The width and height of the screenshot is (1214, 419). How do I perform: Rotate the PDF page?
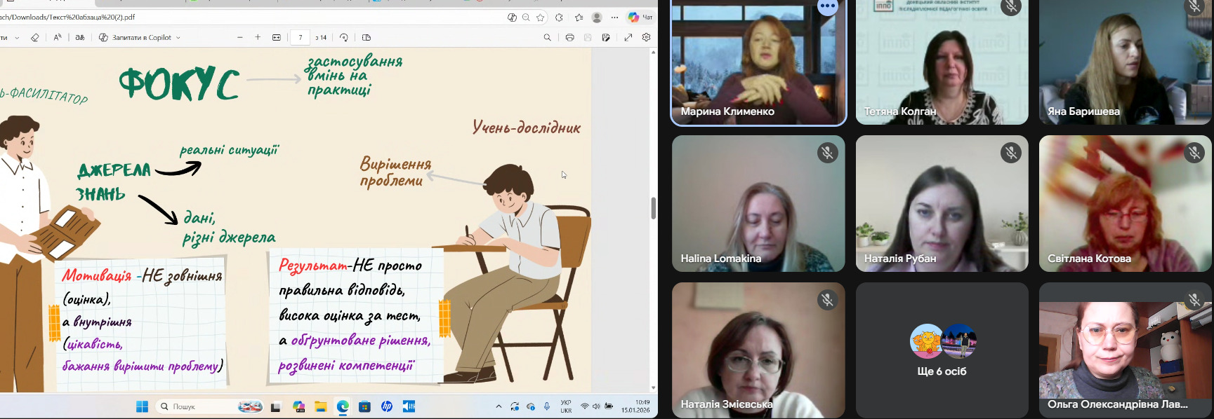tap(344, 38)
